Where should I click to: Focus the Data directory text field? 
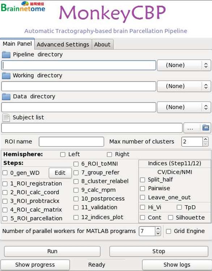pos(79,107)
